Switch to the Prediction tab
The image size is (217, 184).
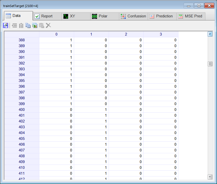pyautogui.click(x=162, y=16)
